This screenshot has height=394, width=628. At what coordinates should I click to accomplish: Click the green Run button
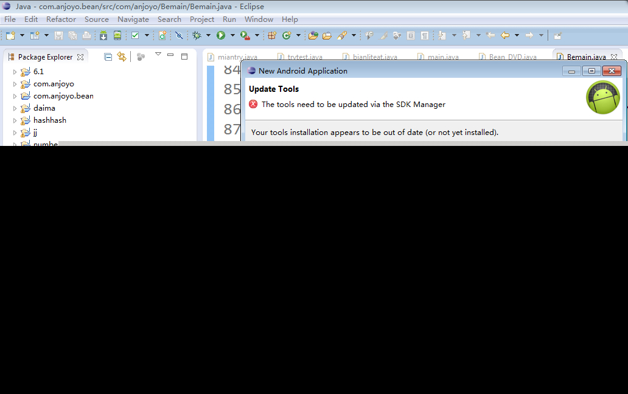[221, 36]
